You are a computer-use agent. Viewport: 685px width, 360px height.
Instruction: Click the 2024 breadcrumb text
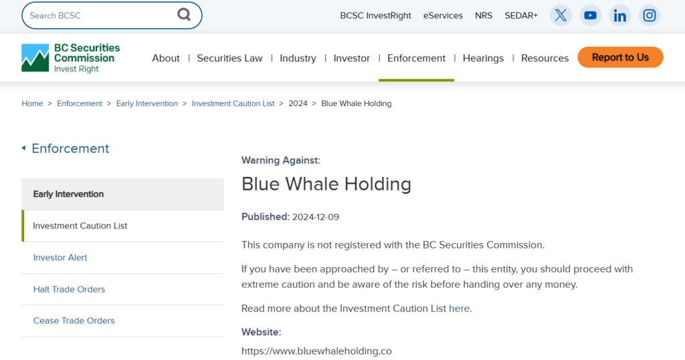(x=298, y=104)
